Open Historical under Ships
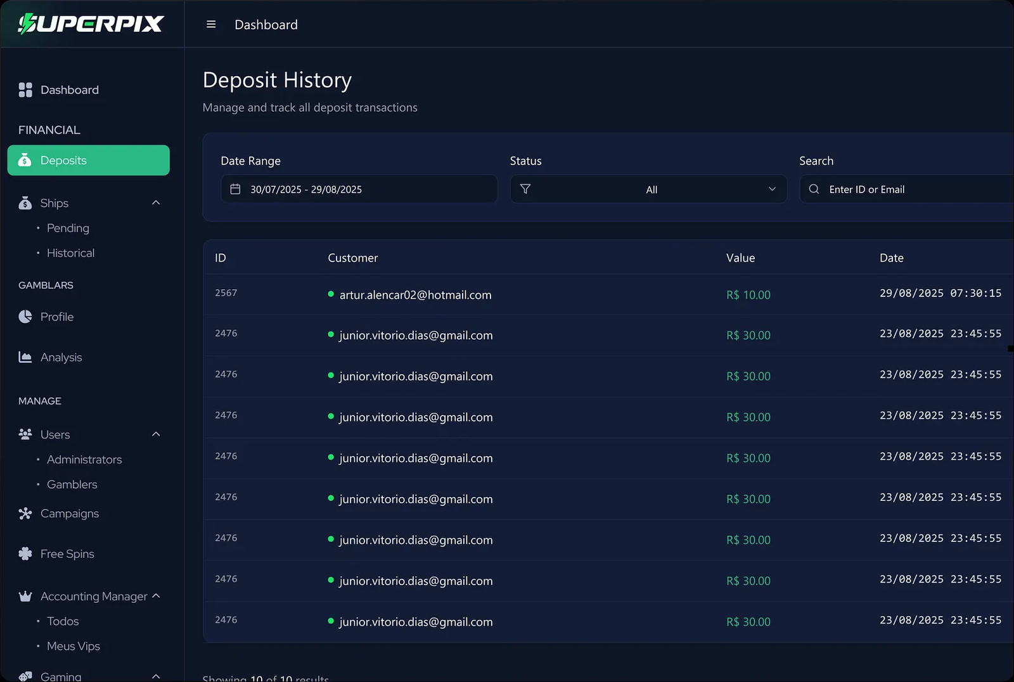The height and width of the screenshot is (682, 1014). 70,253
